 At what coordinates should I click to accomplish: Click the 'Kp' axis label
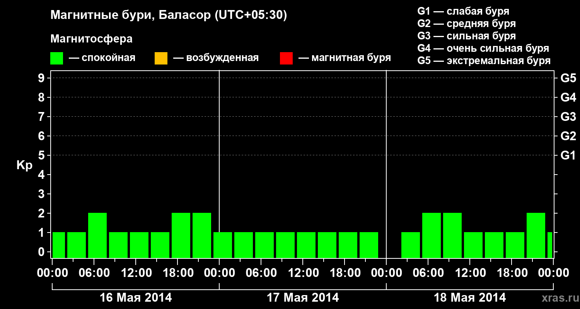point(24,165)
